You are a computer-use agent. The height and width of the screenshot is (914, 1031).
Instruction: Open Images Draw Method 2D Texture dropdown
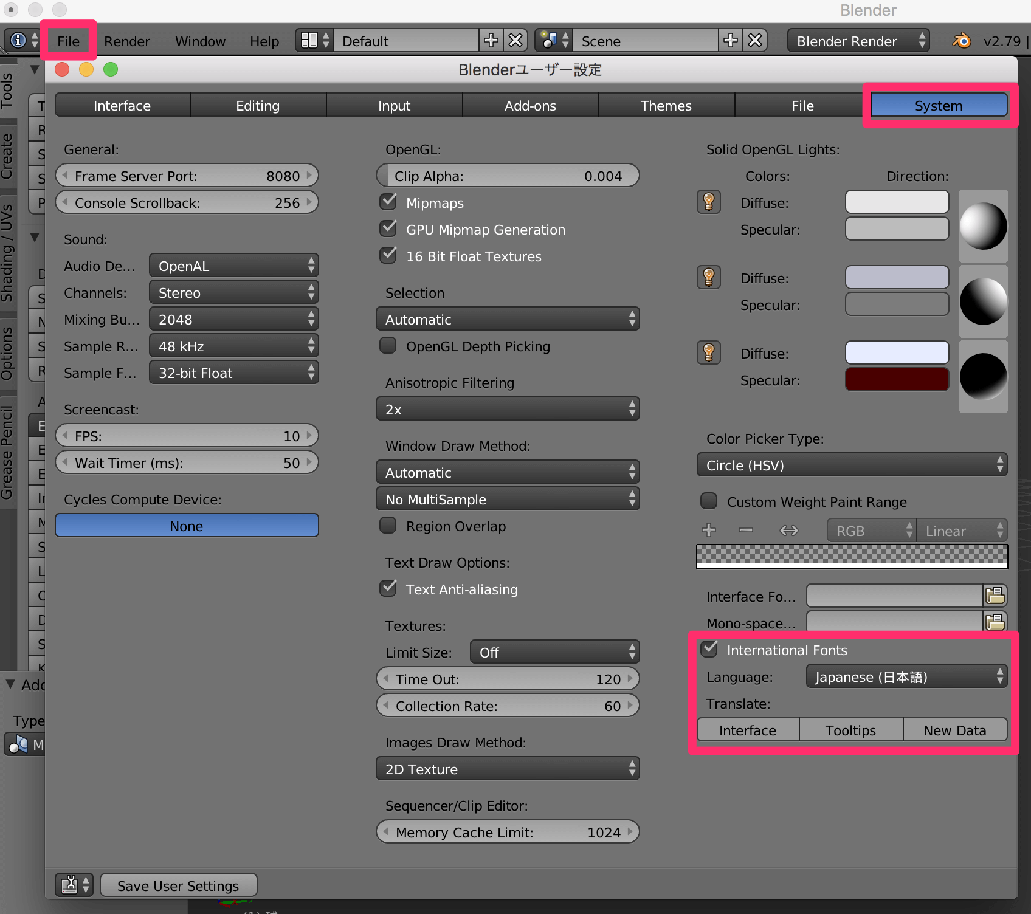[508, 769]
